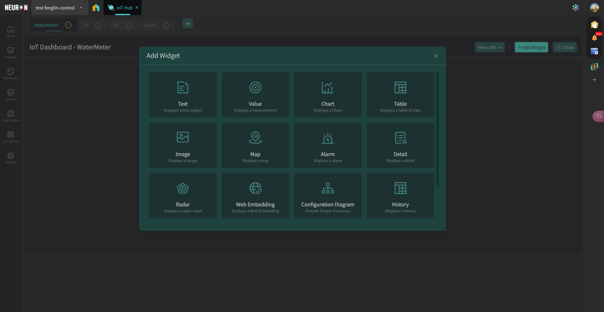Viewport: 604px width, 312px height.
Task: Pick the Chart widget
Action: tap(328, 95)
